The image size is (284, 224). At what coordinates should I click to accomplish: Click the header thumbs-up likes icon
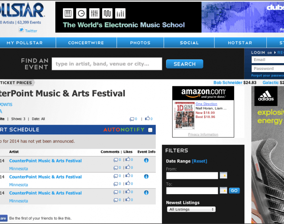click(147, 119)
